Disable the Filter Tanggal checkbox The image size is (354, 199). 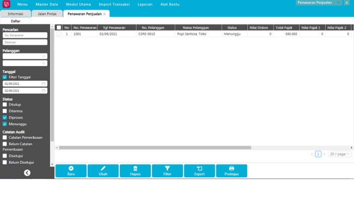[5, 77]
